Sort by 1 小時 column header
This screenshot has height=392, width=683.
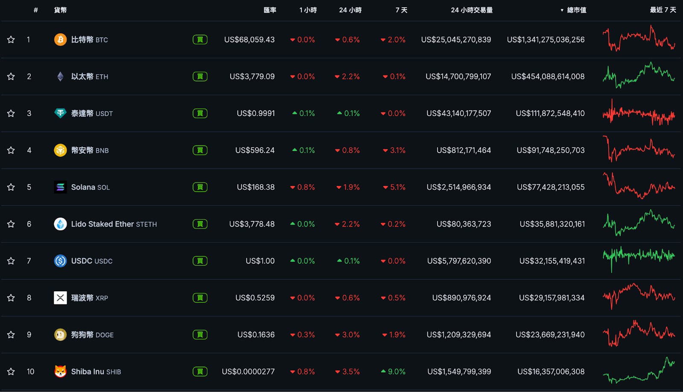pos(308,10)
